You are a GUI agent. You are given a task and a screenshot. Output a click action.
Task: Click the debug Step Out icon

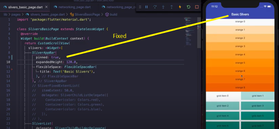pos(171,7)
